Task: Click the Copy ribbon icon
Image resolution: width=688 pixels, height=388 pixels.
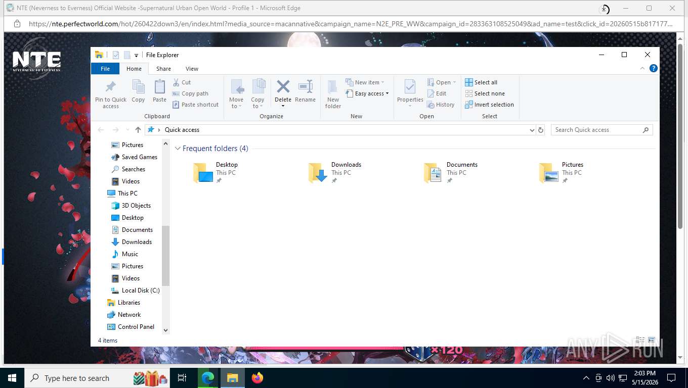Action: coord(138,91)
